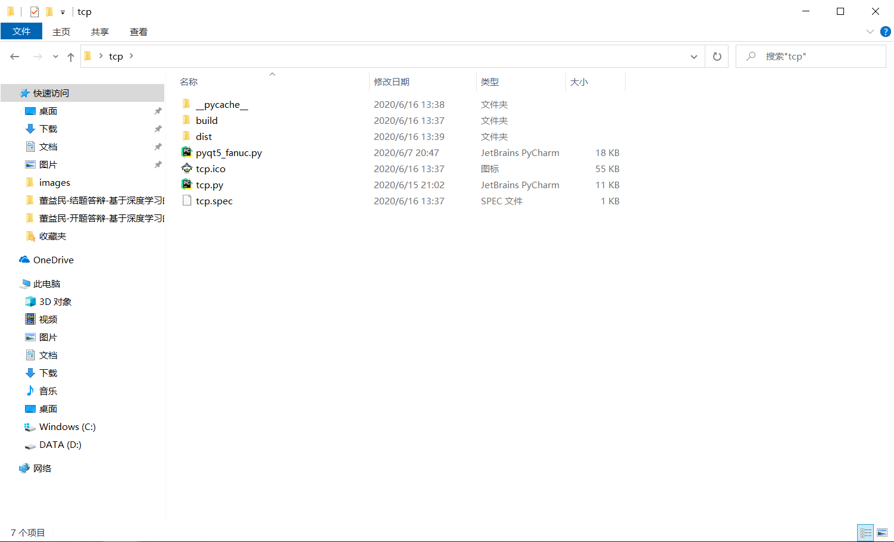Open the tcp.ico icon file
Screen dimensions: 894x542
click(x=211, y=169)
